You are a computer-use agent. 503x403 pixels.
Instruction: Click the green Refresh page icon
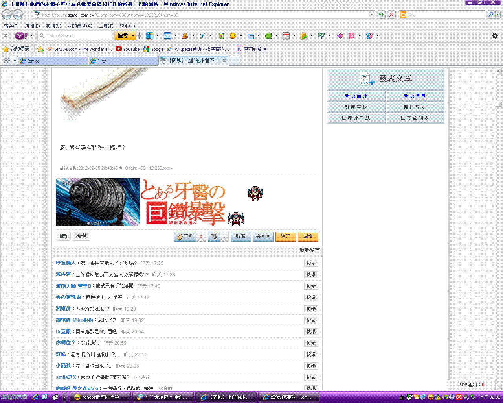(x=381, y=15)
